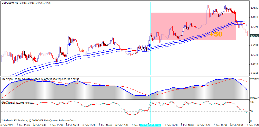259x127 pixels.
Task: Grab the top handle of cyan vertical line
Action: (x=151, y=1)
